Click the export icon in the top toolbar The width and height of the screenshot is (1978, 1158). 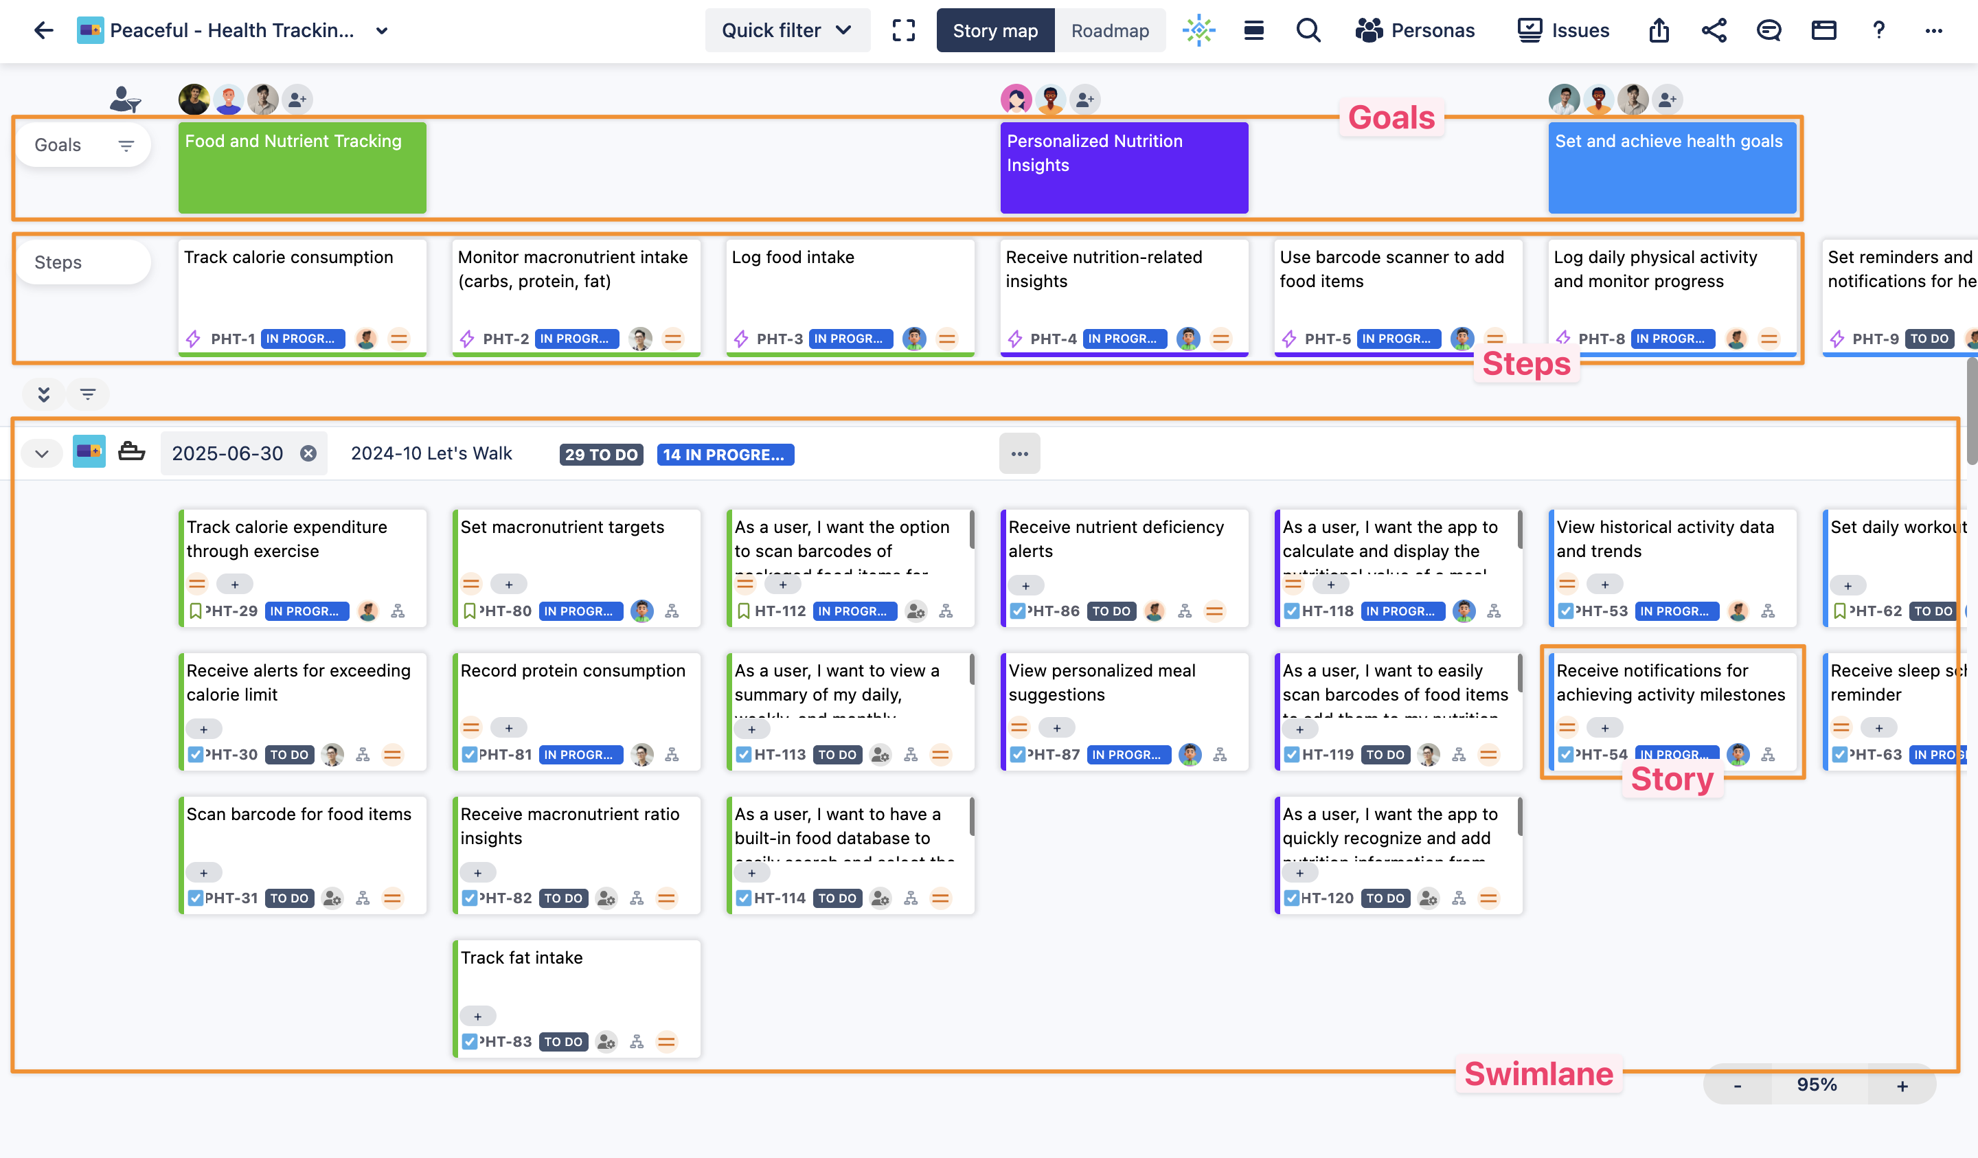point(1659,31)
